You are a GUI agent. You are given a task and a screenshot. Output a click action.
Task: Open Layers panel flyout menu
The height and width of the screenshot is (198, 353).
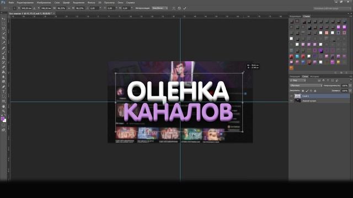351,76
